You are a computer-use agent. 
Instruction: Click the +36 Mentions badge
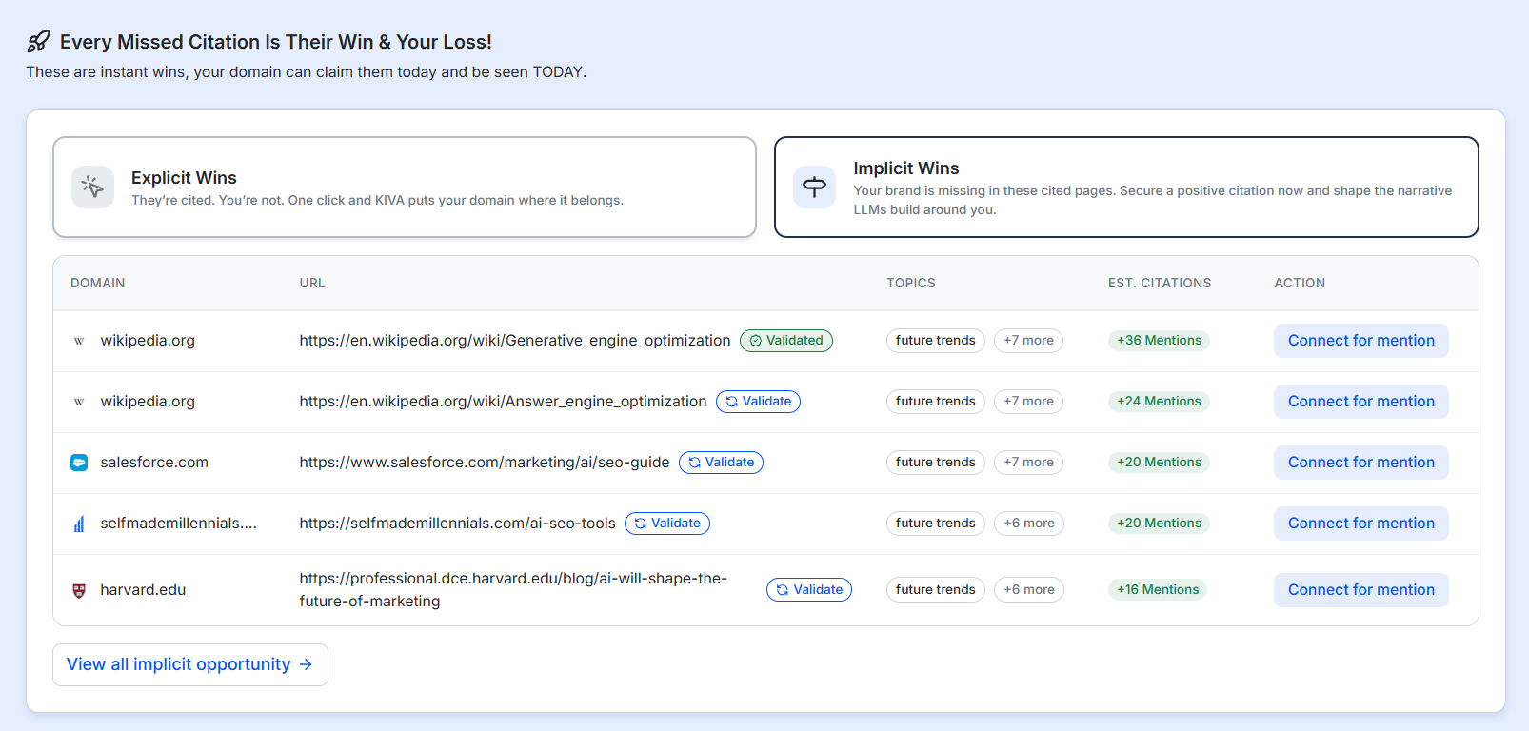[x=1159, y=341]
